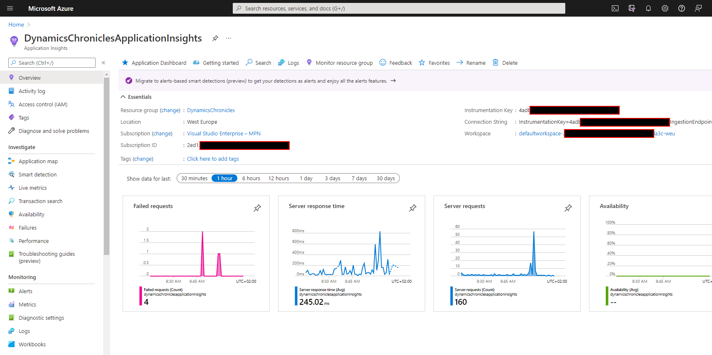This screenshot has height=355, width=712.
Task: Click the Feedback toolbar button
Action: (396, 63)
